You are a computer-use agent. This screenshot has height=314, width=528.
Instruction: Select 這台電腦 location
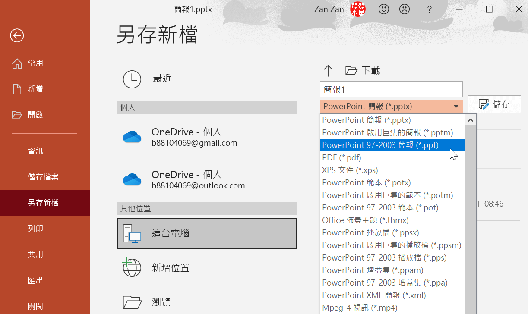[206, 233]
